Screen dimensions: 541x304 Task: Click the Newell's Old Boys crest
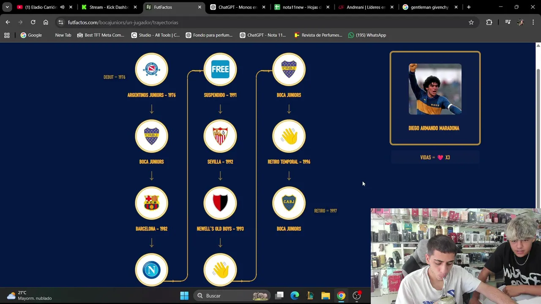pos(220,203)
